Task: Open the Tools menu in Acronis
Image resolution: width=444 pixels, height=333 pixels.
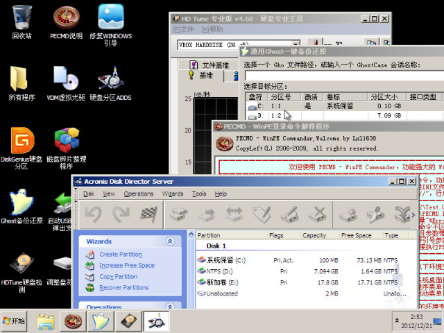Action: 199,194
